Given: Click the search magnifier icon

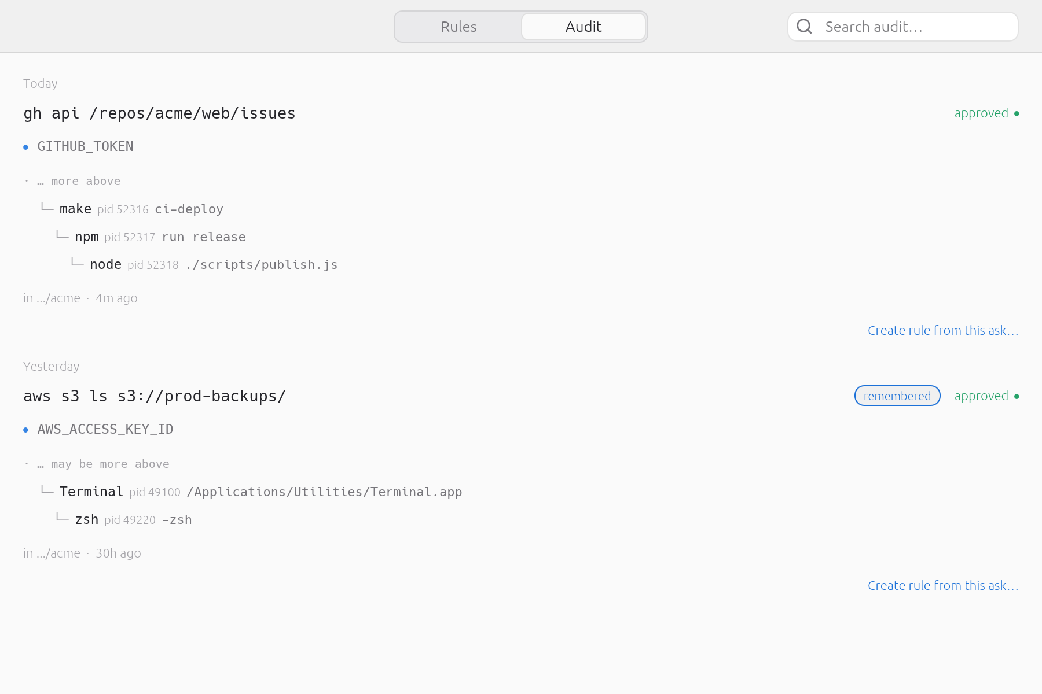Looking at the screenshot, I should (804, 27).
